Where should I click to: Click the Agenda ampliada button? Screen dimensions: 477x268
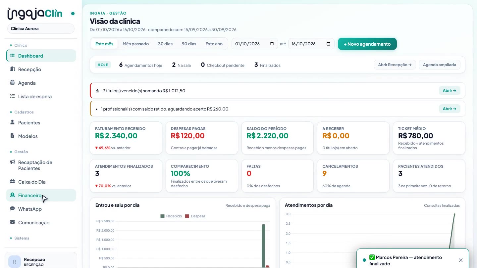[x=440, y=65]
